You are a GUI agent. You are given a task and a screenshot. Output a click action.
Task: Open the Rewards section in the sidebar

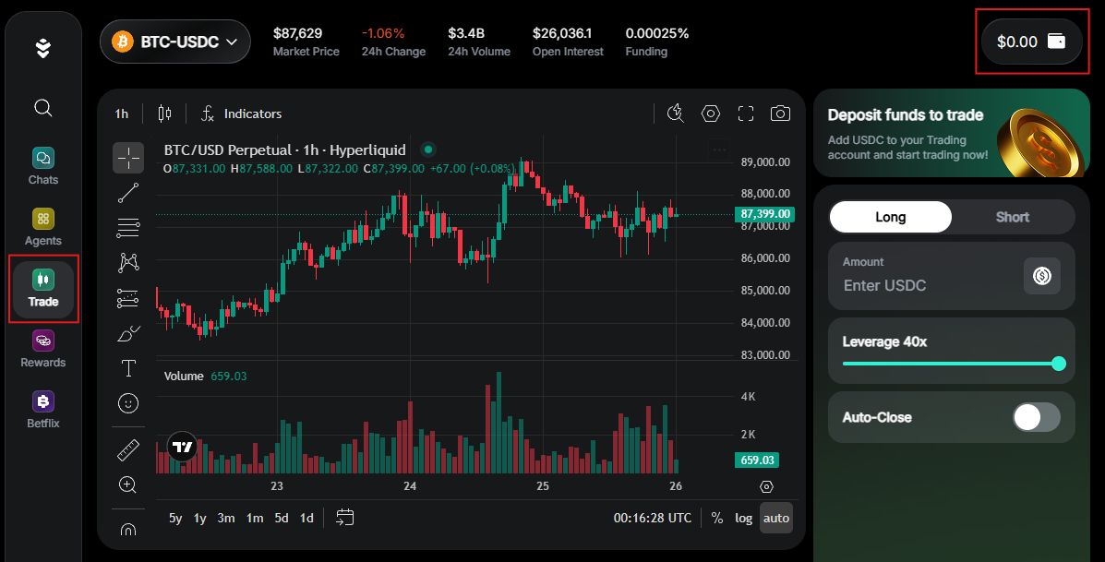42,349
